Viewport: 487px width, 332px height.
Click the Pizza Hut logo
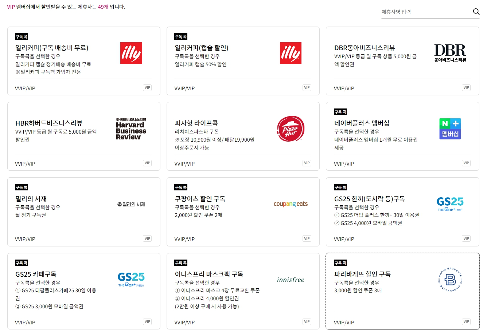[x=291, y=129]
